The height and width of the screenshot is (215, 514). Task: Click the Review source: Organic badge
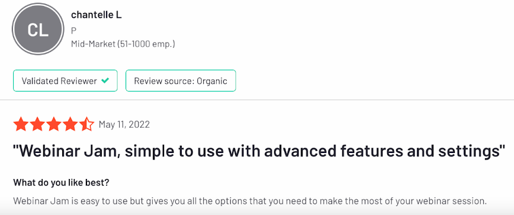tap(181, 80)
